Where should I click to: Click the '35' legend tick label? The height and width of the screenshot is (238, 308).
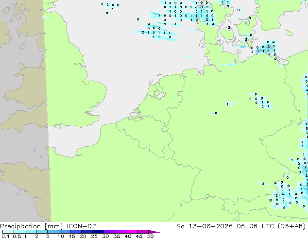(x=117, y=236)
